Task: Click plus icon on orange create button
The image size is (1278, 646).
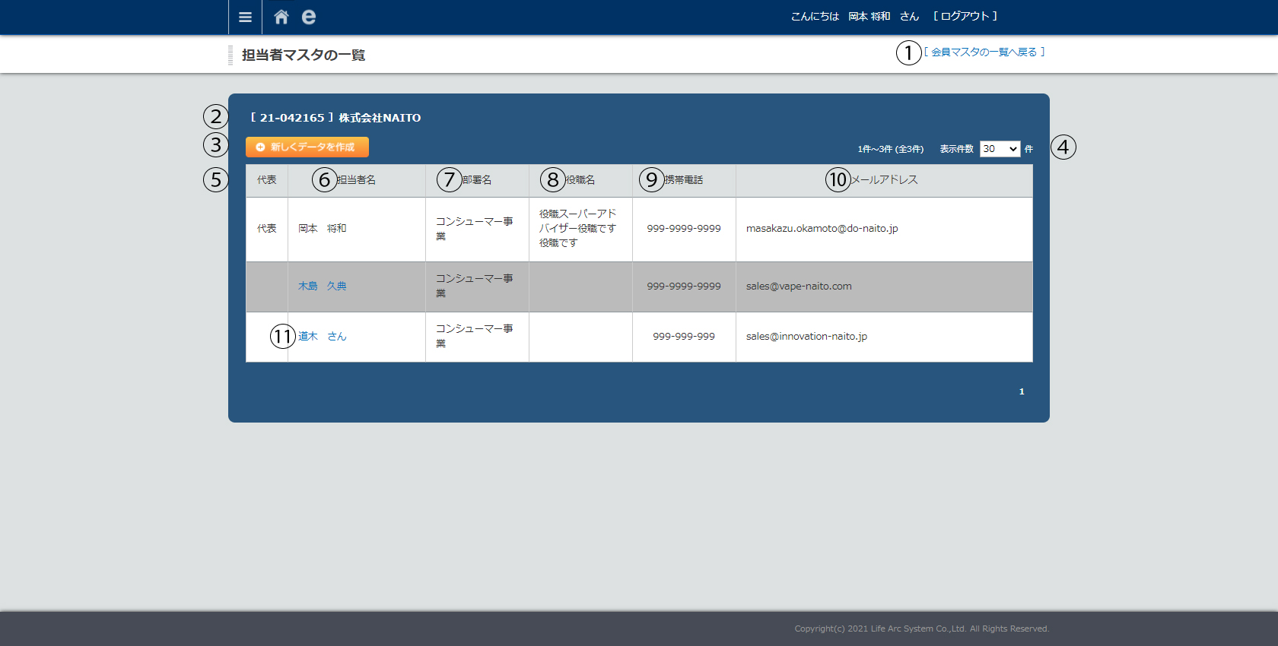Action: [x=260, y=147]
